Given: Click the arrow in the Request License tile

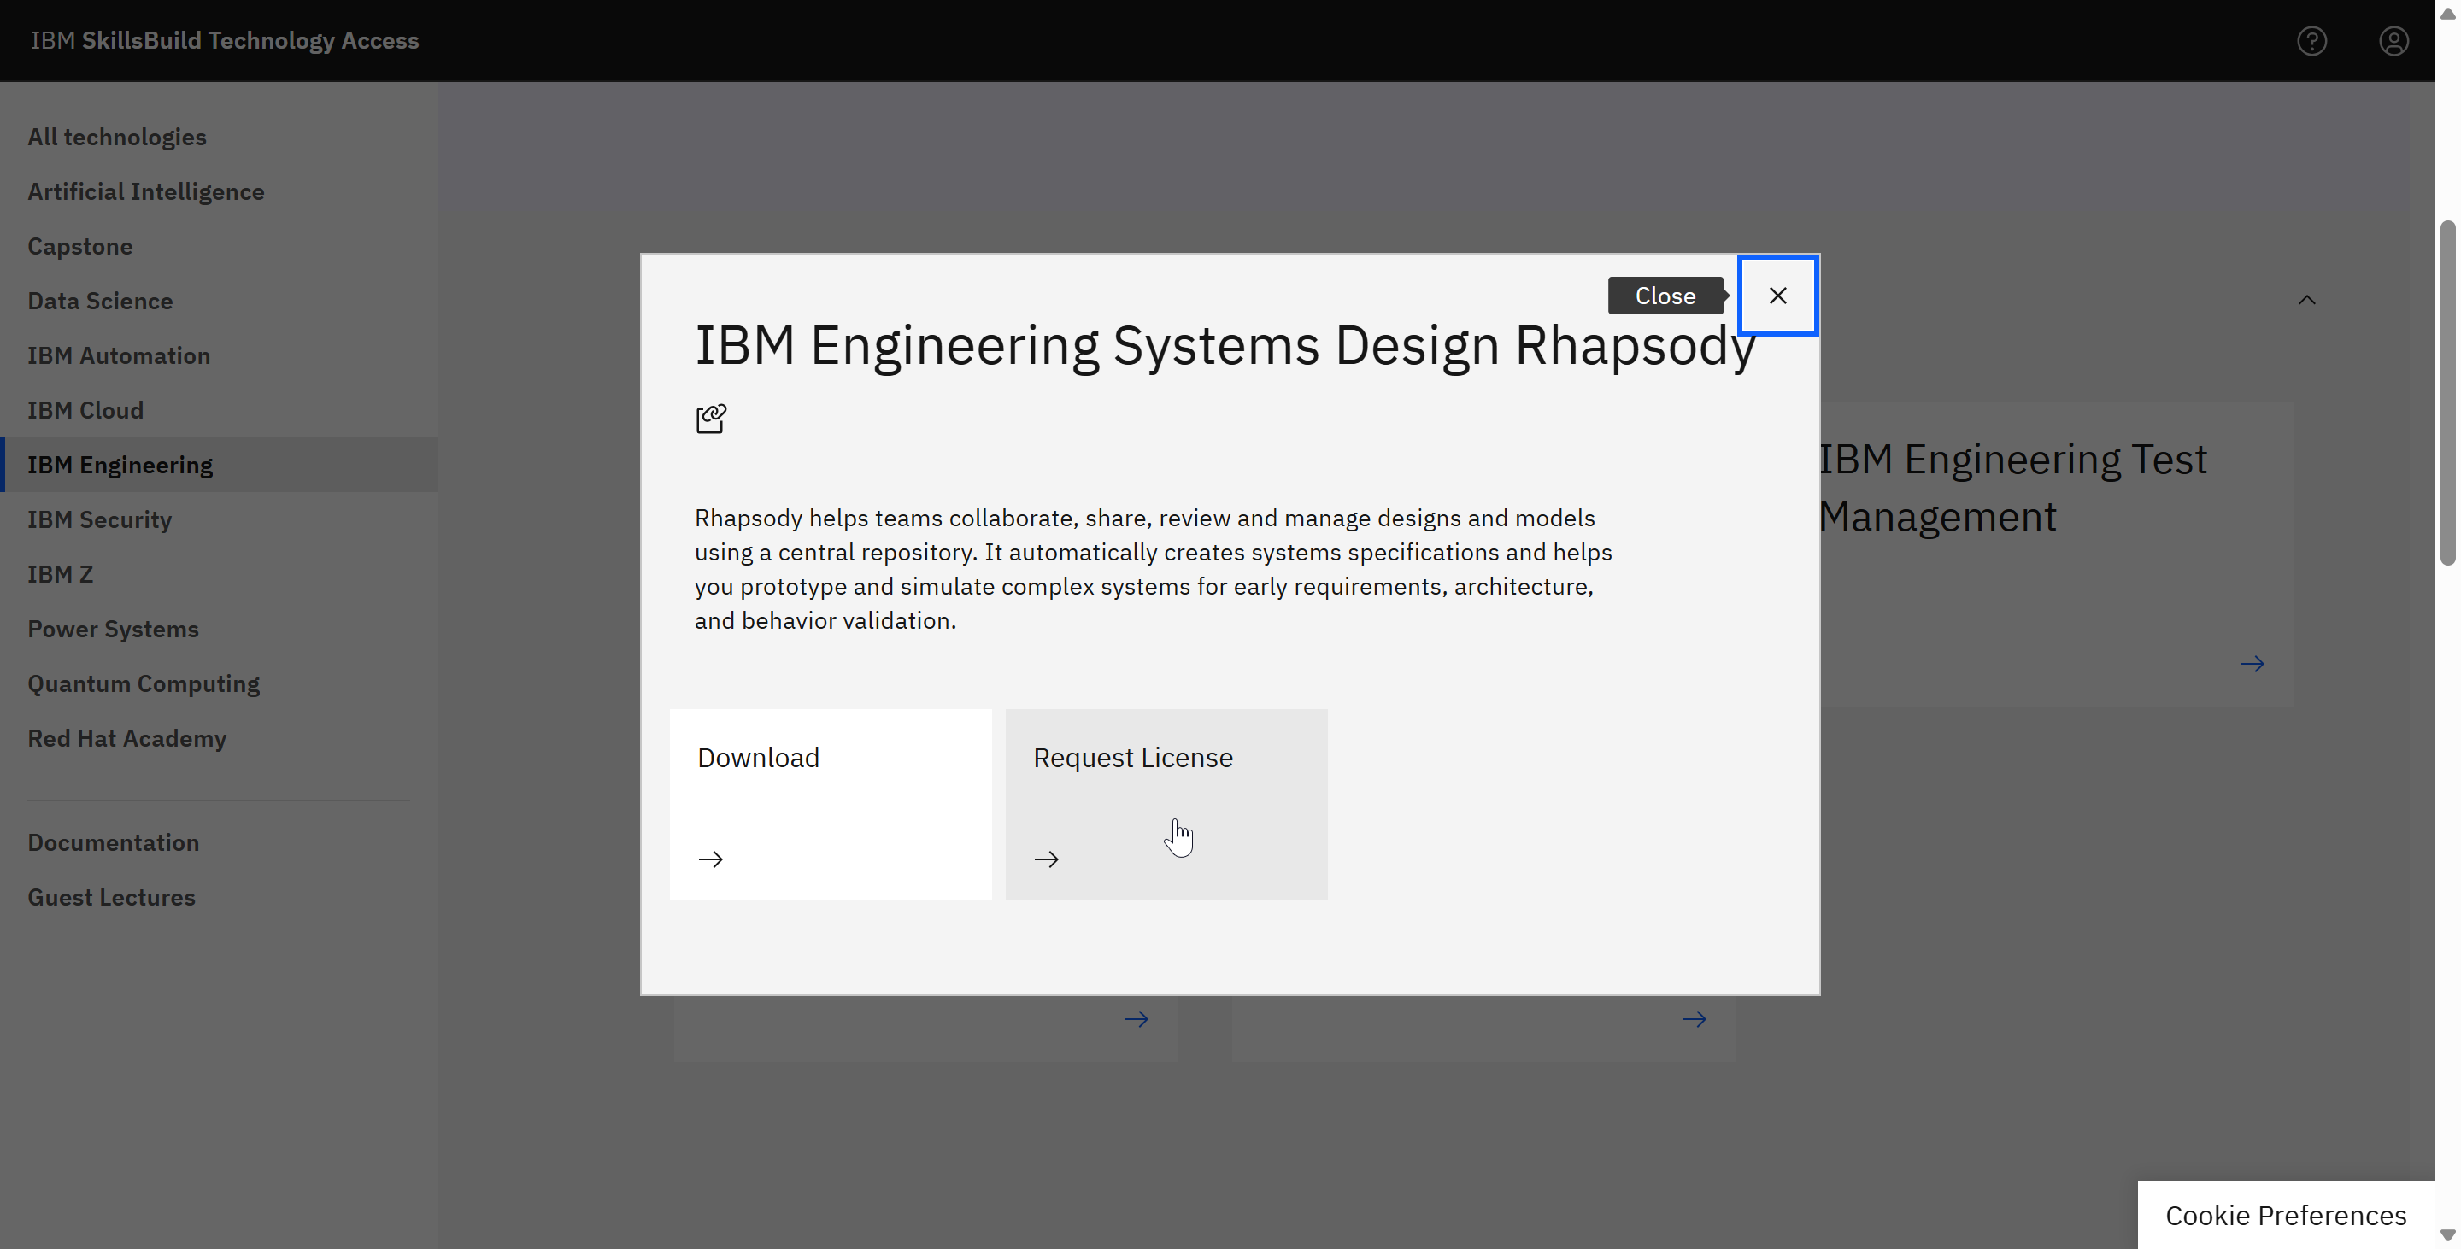Looking at the screenshot, I should (1046, 859).
